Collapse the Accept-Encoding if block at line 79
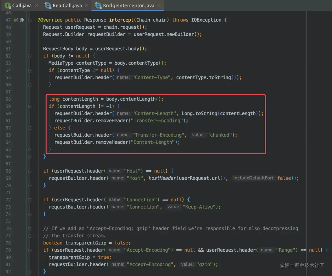Viewport: 332px width, 276px height. pos(30,250)
